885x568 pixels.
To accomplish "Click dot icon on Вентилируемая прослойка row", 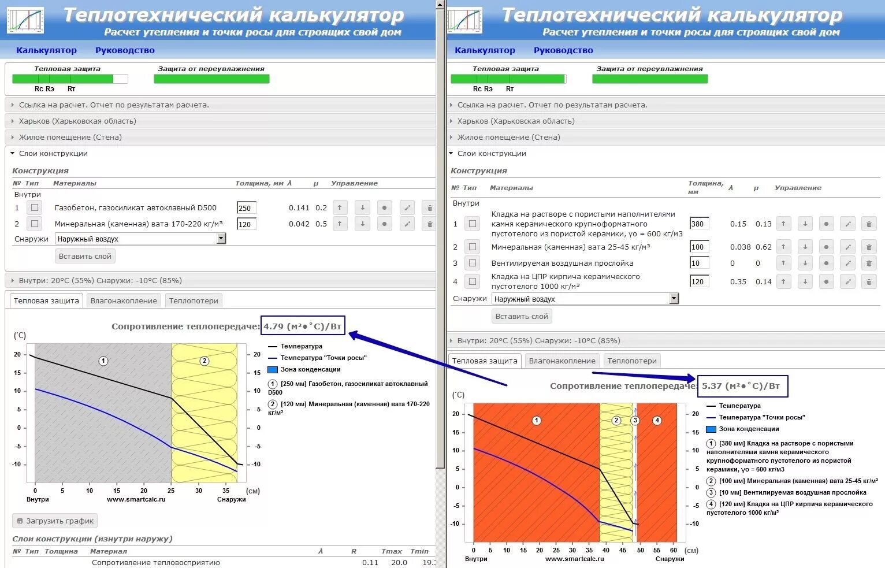I will click(827, 263).
